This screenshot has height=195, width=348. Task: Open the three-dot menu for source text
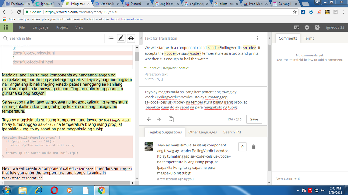[x=258, y=38]
